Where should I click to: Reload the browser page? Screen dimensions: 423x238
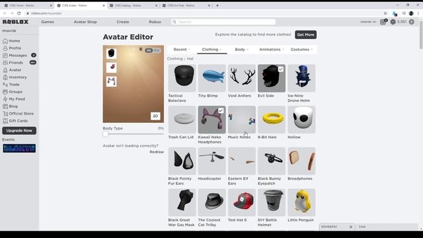point(19,13)
